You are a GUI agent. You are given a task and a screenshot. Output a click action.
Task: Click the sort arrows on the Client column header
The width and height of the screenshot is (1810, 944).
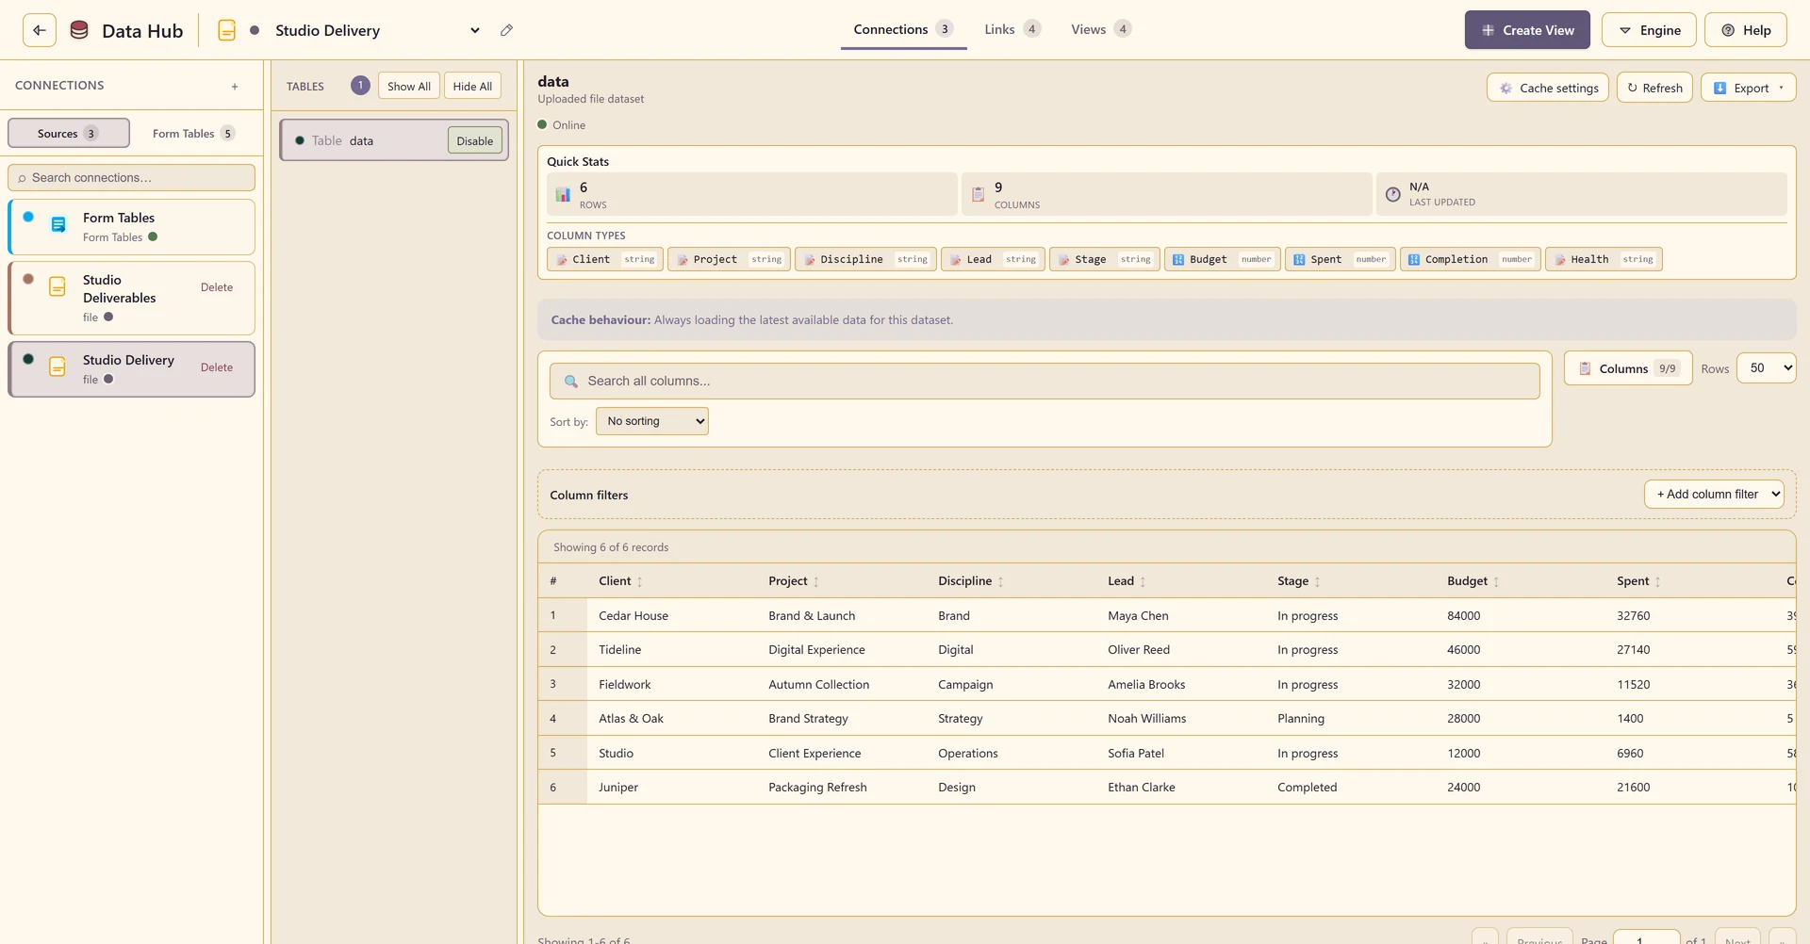(x=640, y=582)
